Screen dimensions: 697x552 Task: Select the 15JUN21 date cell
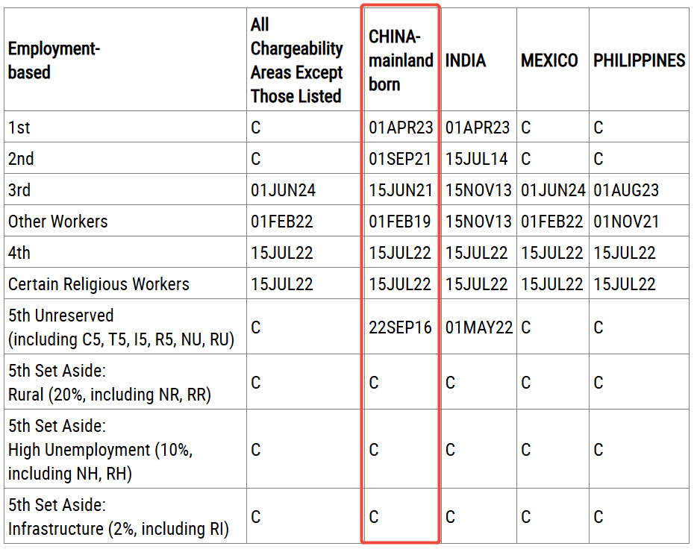pyautogui.click(x=401, y=190)
